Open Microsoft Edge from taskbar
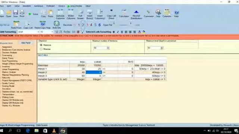 28,131
